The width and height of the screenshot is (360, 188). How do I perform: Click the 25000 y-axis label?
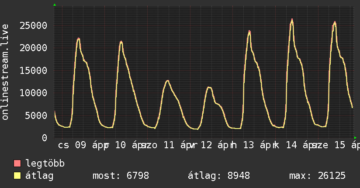pyautogui.click(x=34, y=25)
